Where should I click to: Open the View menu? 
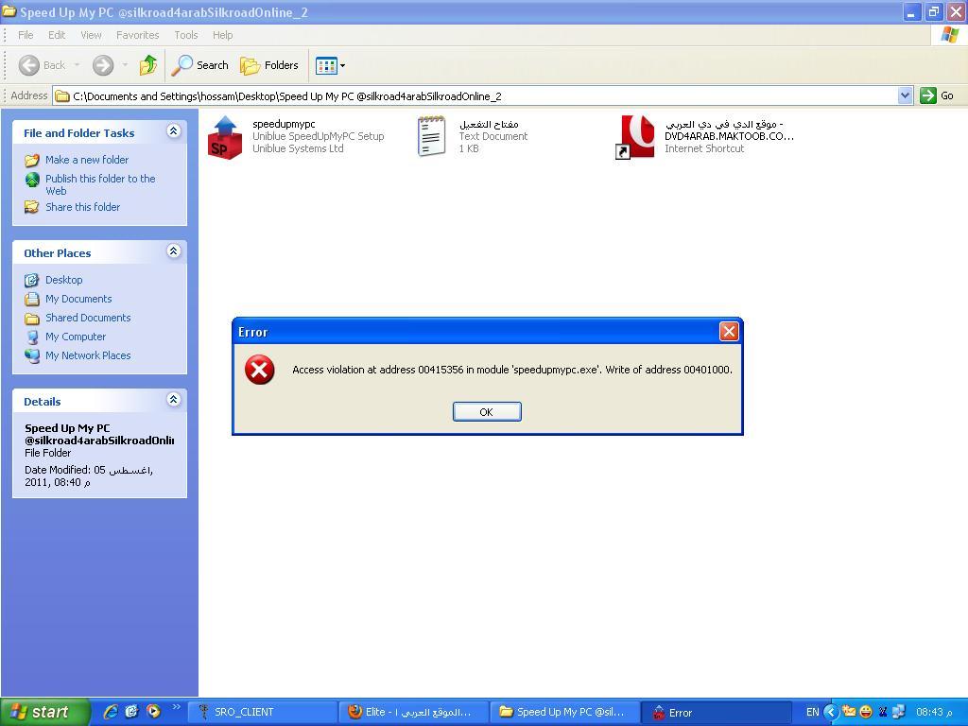tap(91, 35)
